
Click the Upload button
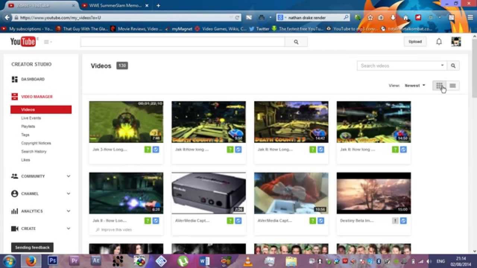click(415, 42)
